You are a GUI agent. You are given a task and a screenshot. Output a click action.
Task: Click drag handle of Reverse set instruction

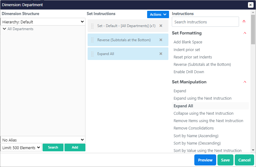click(x=92, y=40)
